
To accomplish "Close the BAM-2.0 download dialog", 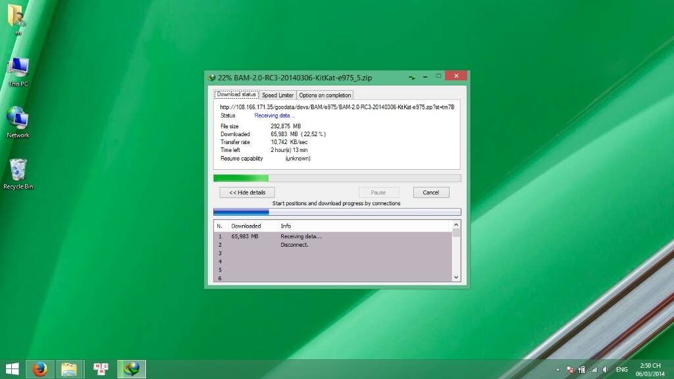I will pyautogui.click(x=456, y=76).
